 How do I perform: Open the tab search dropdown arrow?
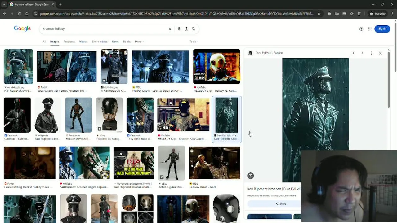[x=4, y=4]
